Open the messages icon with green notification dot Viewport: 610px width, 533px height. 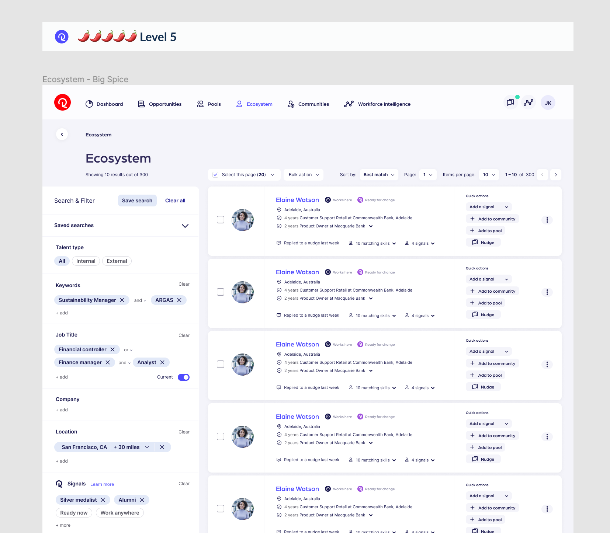pos(510,103)
